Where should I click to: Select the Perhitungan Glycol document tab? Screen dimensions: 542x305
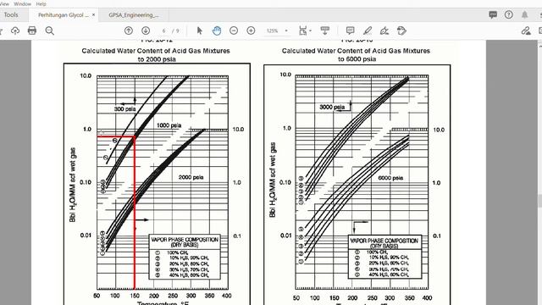[x=64, y=15]
